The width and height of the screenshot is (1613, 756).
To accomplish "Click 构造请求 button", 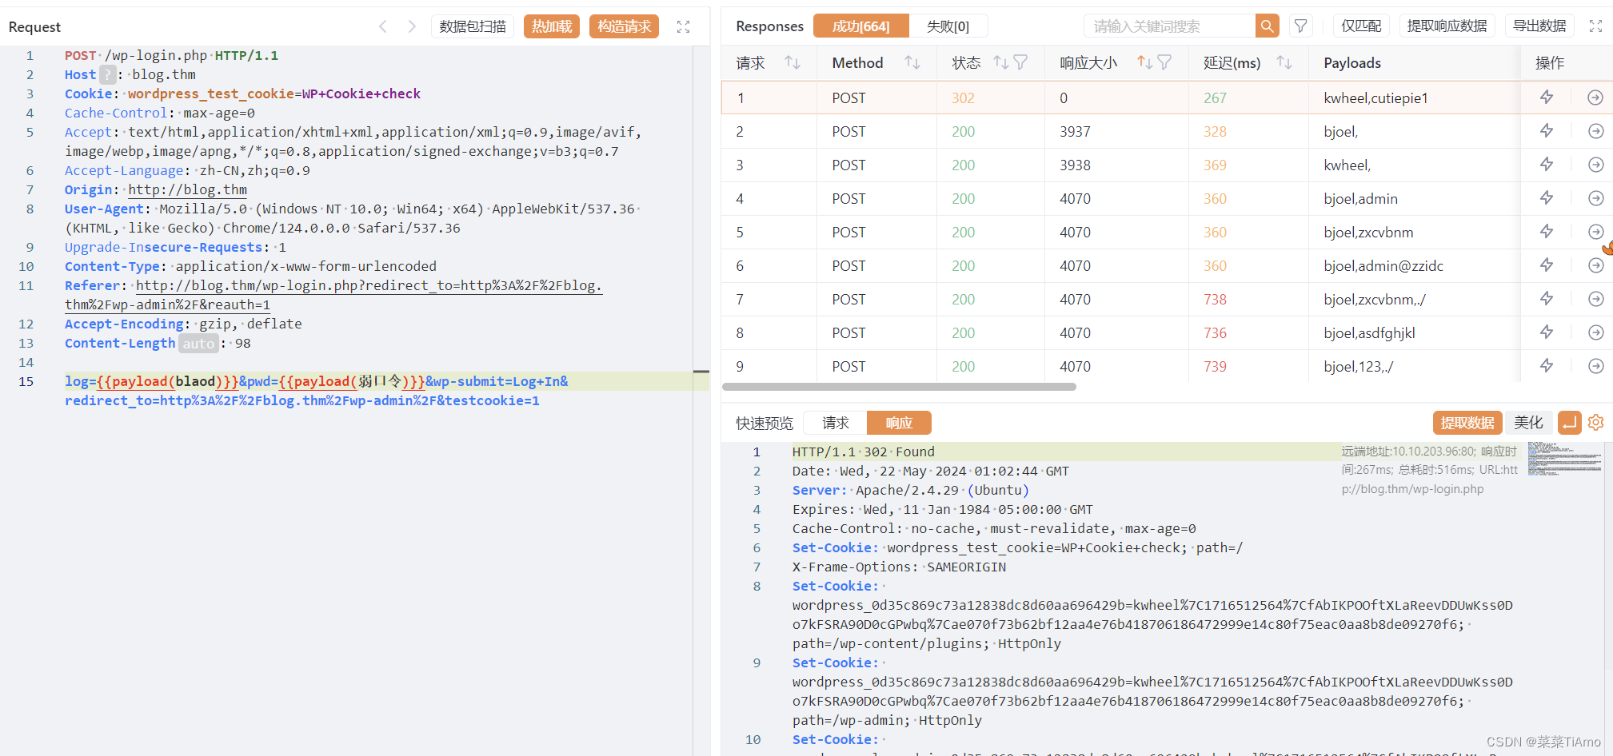I will 624,26.
